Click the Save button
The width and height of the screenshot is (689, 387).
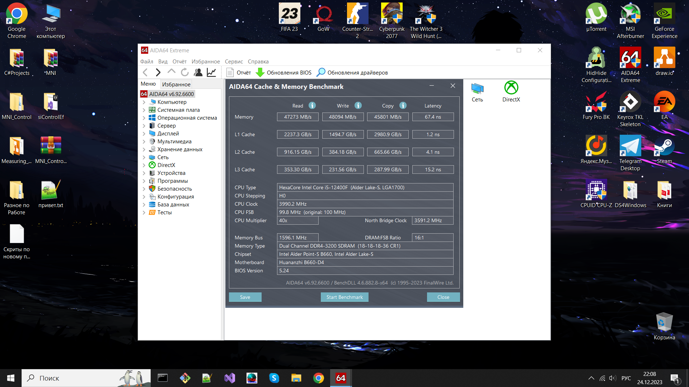[245, 297]
